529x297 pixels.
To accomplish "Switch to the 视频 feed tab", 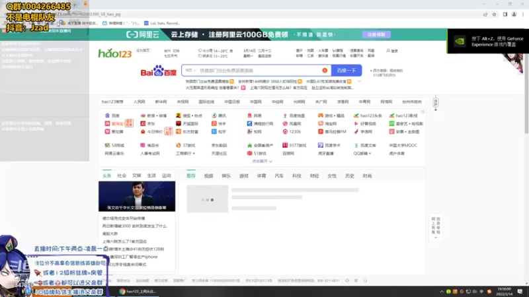I will 208,176.
